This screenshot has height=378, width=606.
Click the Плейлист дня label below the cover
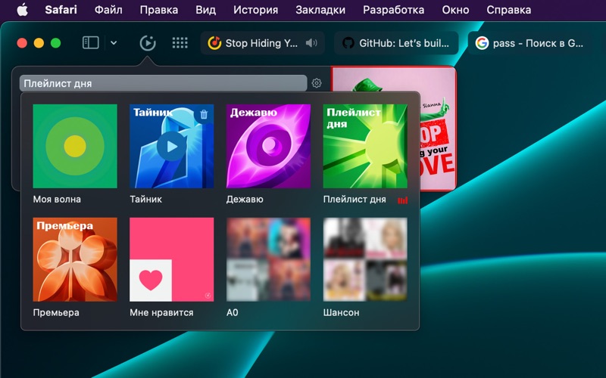[x=355, y=200]
